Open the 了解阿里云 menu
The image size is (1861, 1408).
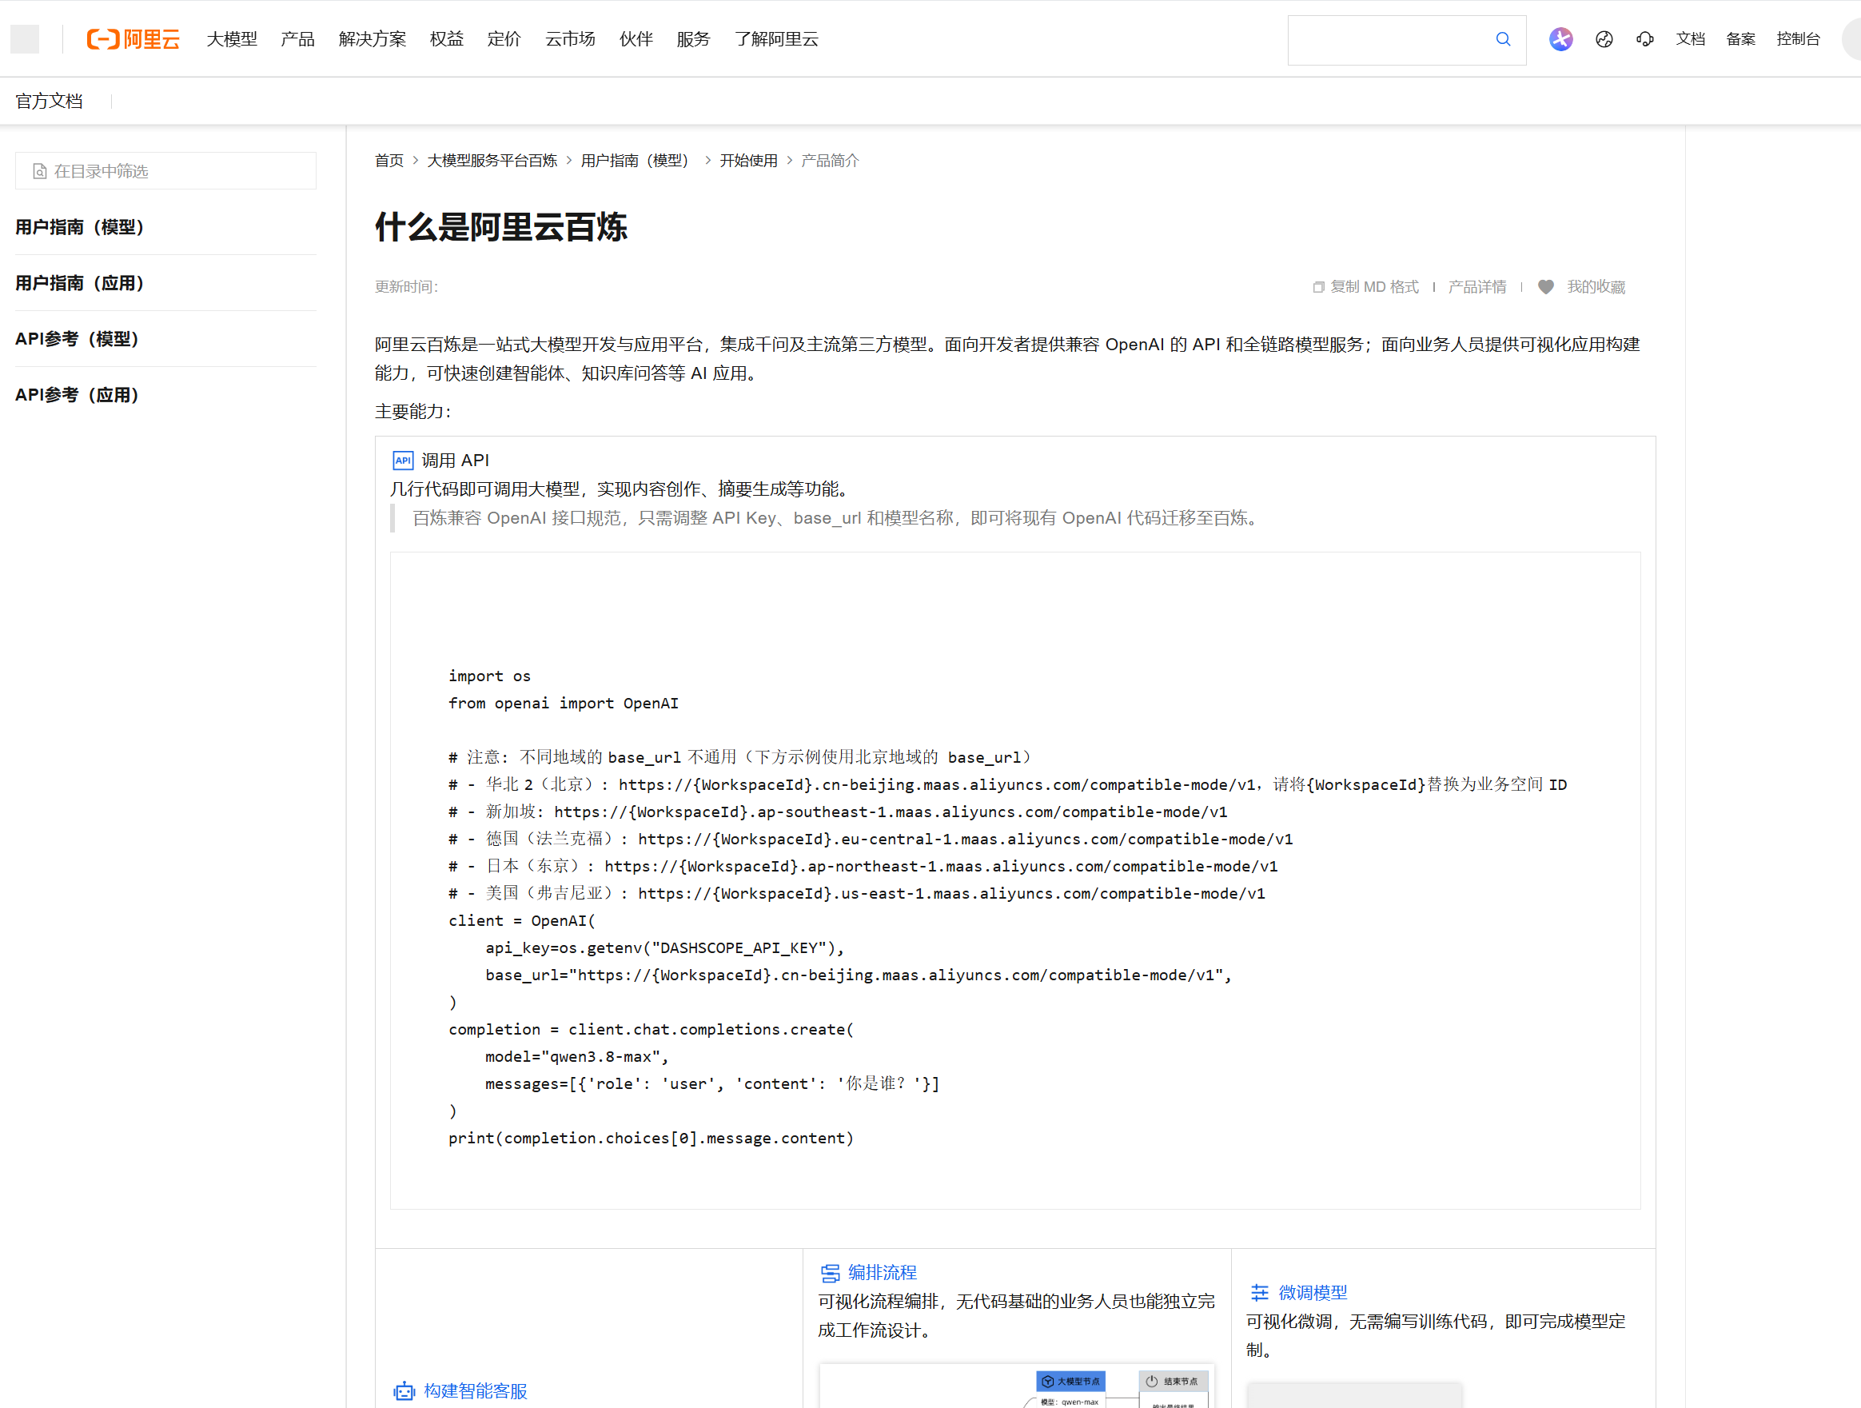[x=776, y=38]
